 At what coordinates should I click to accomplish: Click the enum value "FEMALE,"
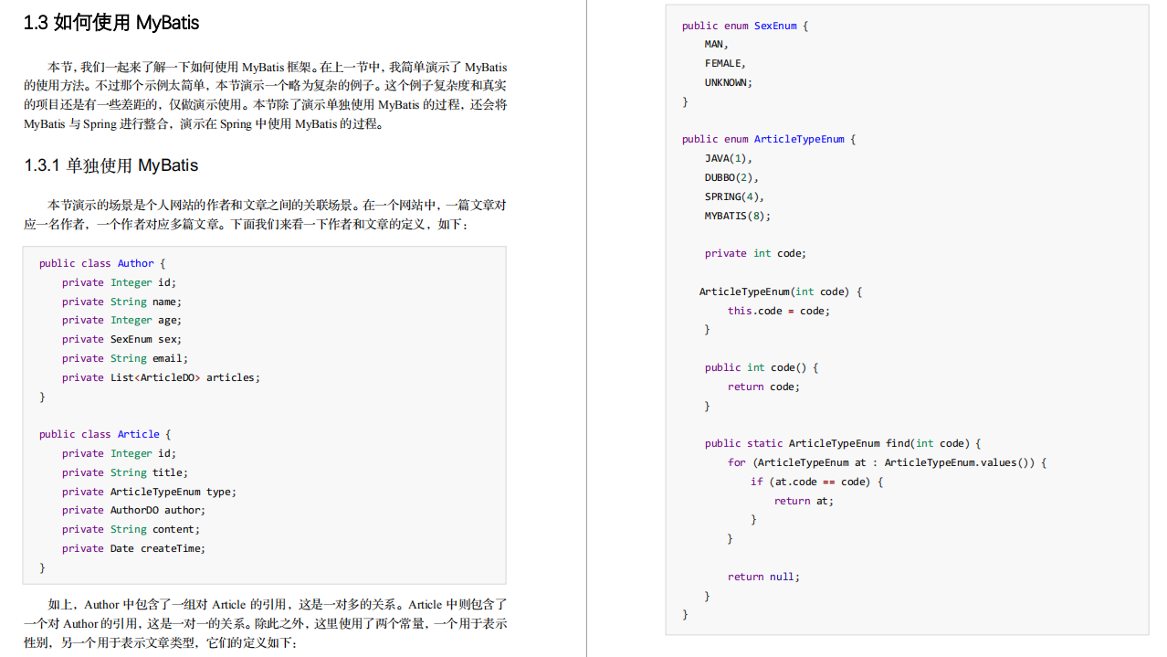coord(725,63)
